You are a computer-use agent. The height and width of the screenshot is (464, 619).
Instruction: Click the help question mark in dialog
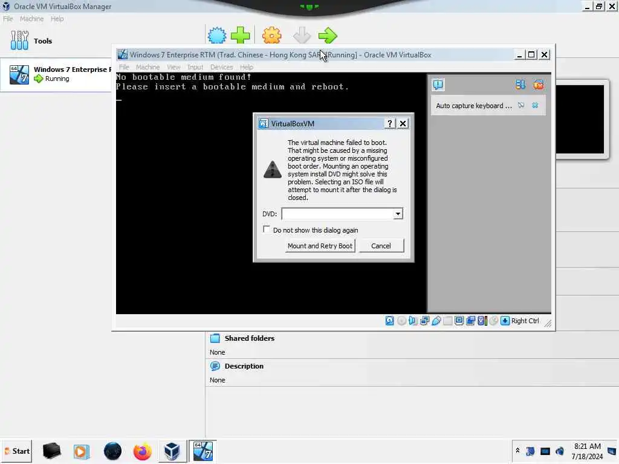[x=390, y=123]
